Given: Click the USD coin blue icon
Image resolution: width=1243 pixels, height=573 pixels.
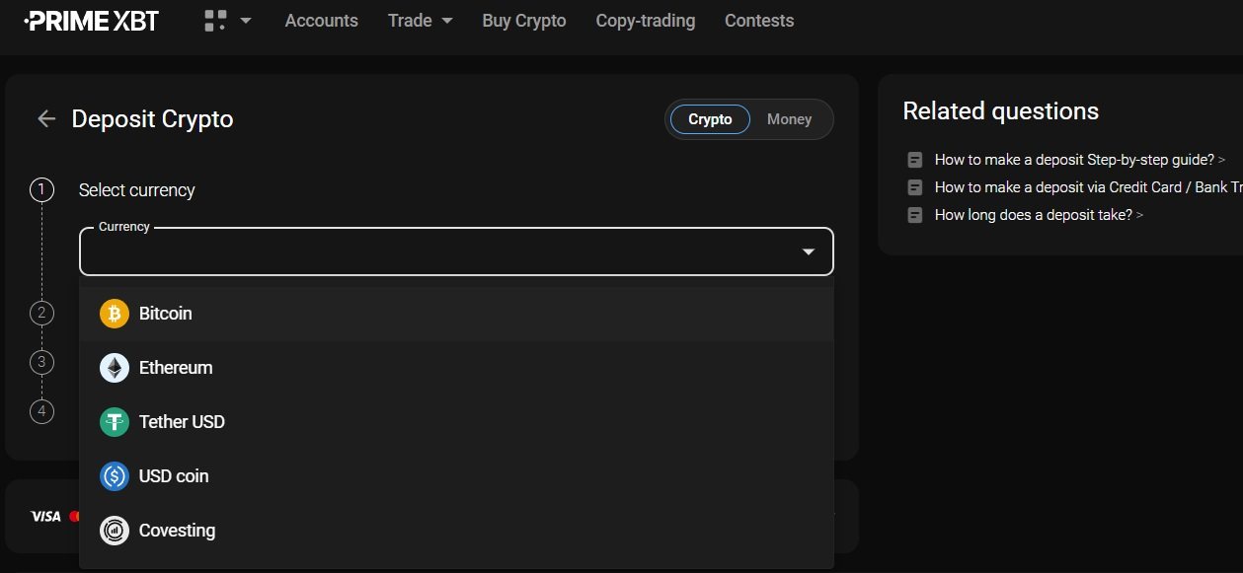Looking at the screenshot, I should 115,476.
